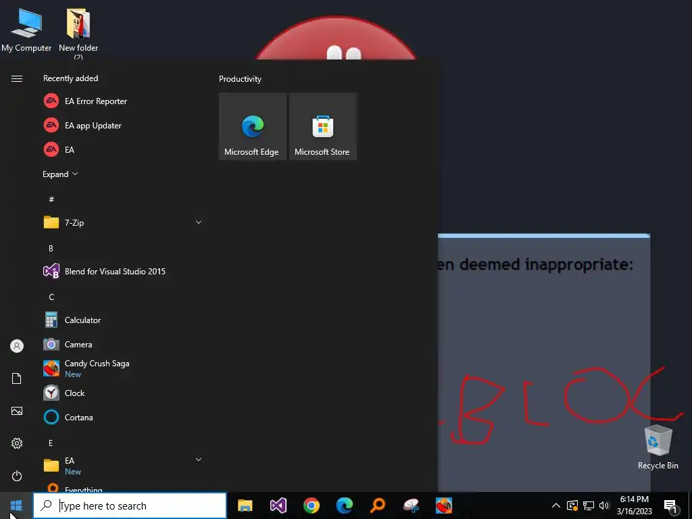Open the notification center icon
Screen dimensions: 692x519
click(x=670, y=506)
